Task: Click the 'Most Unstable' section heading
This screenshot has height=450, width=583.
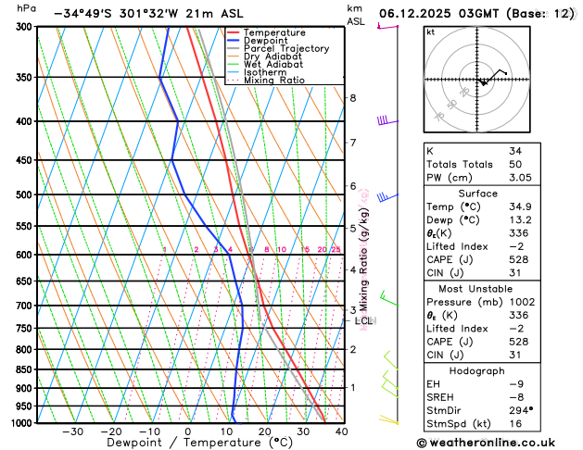Action: [x=475, y=289]
